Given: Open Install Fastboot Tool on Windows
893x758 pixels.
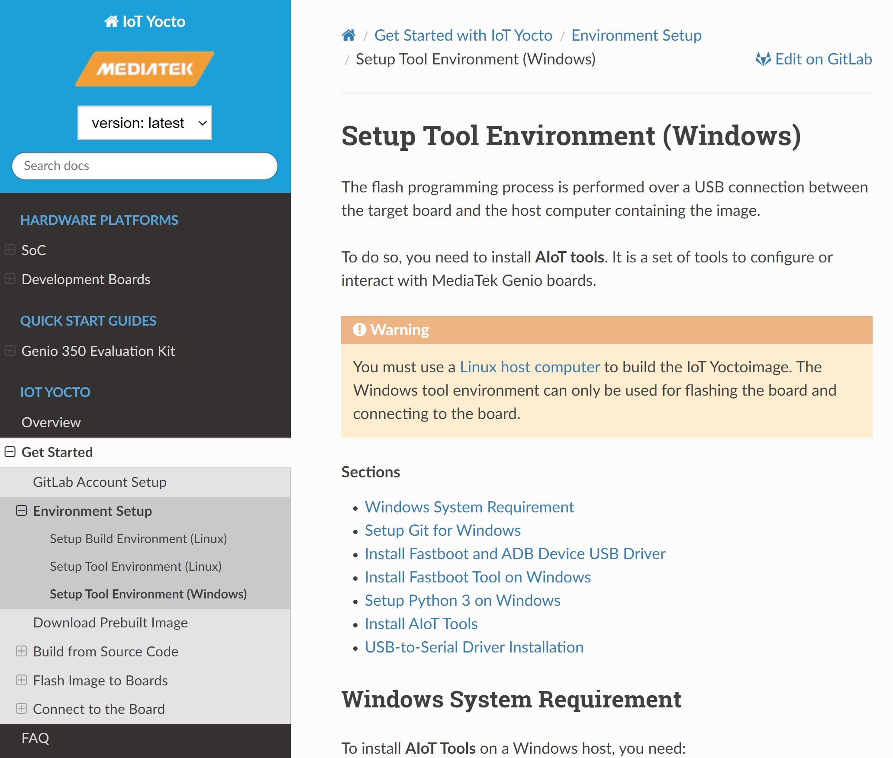Looking at the screenshot, I should click(478, 577).
